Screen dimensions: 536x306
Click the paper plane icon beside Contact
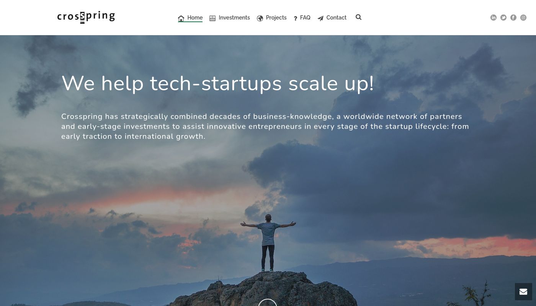pyautogui.click(x=320, y=18)
